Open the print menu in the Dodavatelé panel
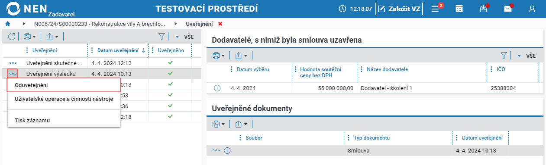This screenshot has width=546, height=165. point(219,56)
